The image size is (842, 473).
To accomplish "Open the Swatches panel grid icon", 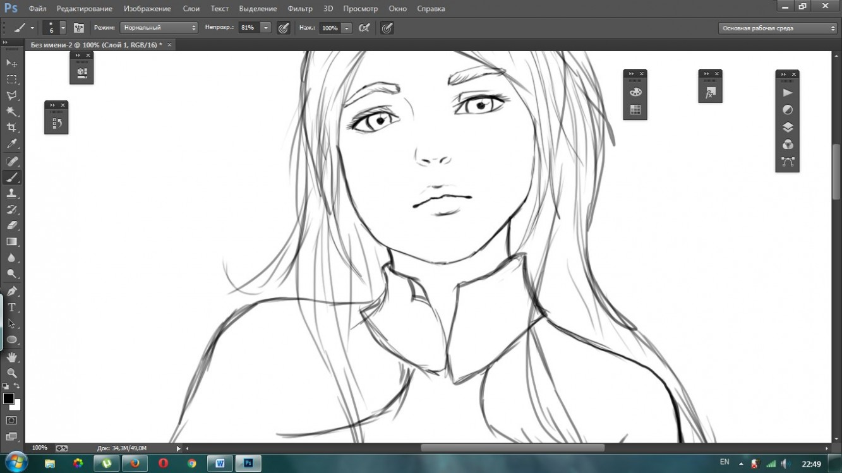I will (x=635, y=110).
